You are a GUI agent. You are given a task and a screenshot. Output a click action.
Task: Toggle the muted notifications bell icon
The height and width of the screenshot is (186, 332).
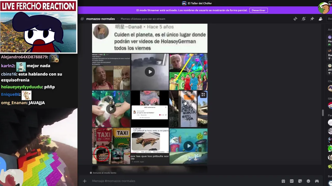tap(304, 19)
